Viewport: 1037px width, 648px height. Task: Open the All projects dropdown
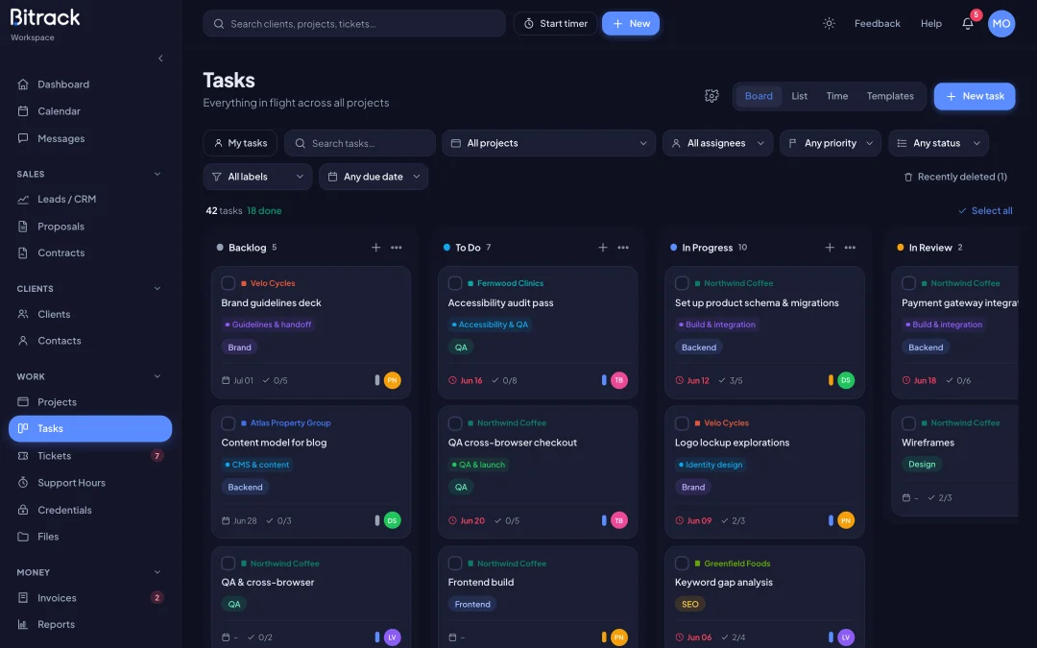549,143
